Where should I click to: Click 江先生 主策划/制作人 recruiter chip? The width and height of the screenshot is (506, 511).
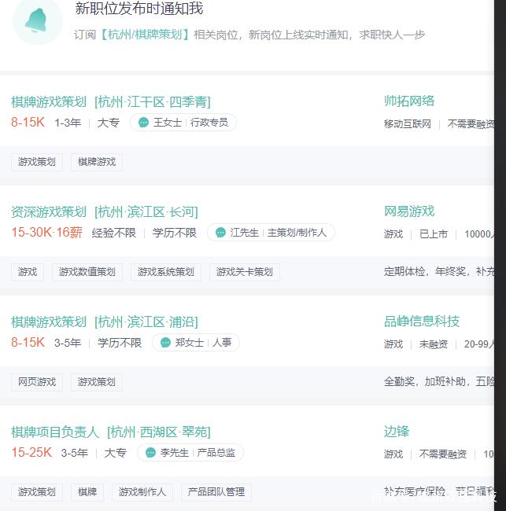point(271,233)
